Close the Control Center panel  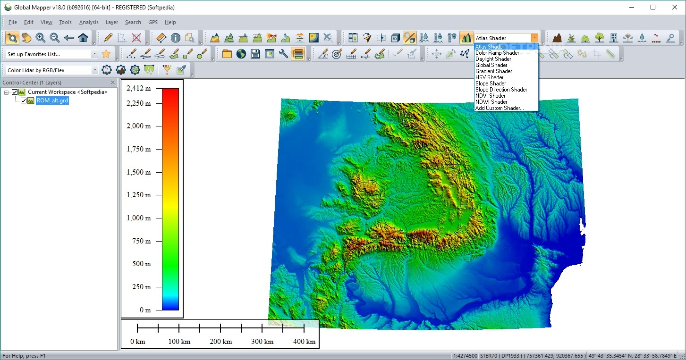[113, 83]
